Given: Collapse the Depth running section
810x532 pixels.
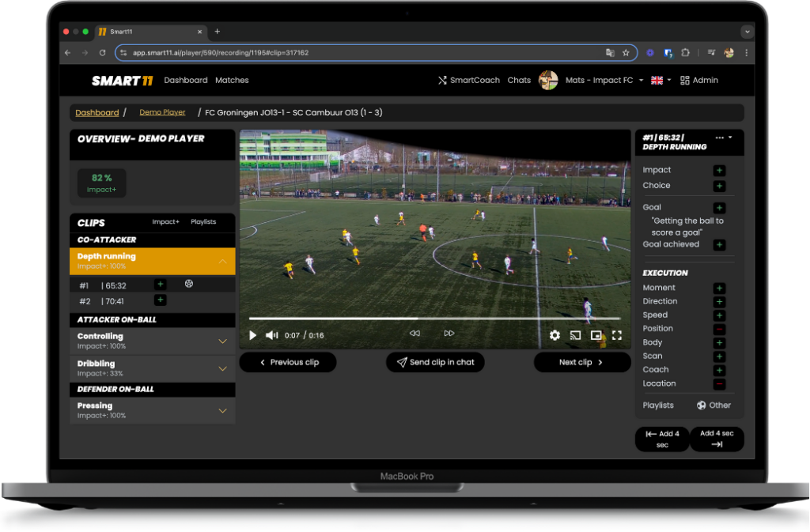Looking at the screenshot, I should tap(222, 262).
